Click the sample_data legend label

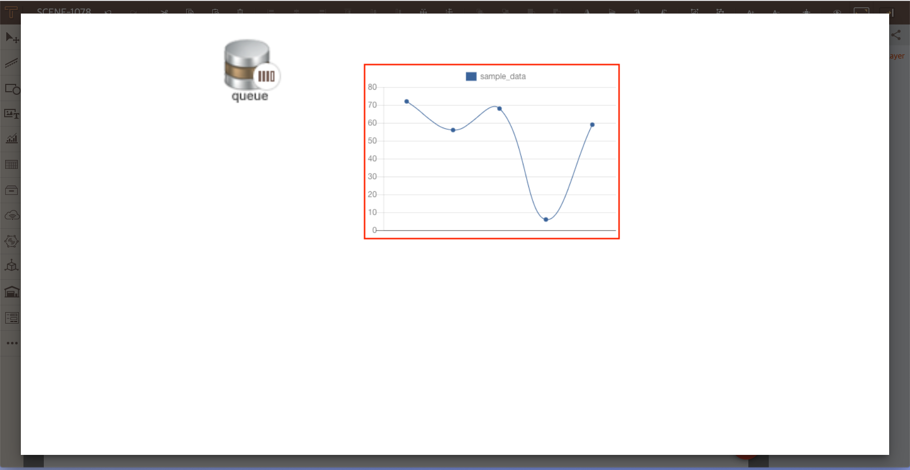point(503,77)
